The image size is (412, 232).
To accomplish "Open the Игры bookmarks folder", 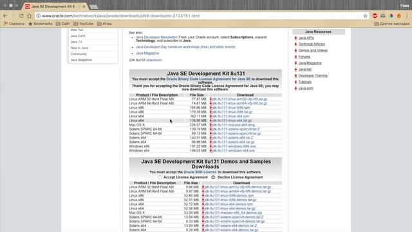I will [x=104, y=24].
